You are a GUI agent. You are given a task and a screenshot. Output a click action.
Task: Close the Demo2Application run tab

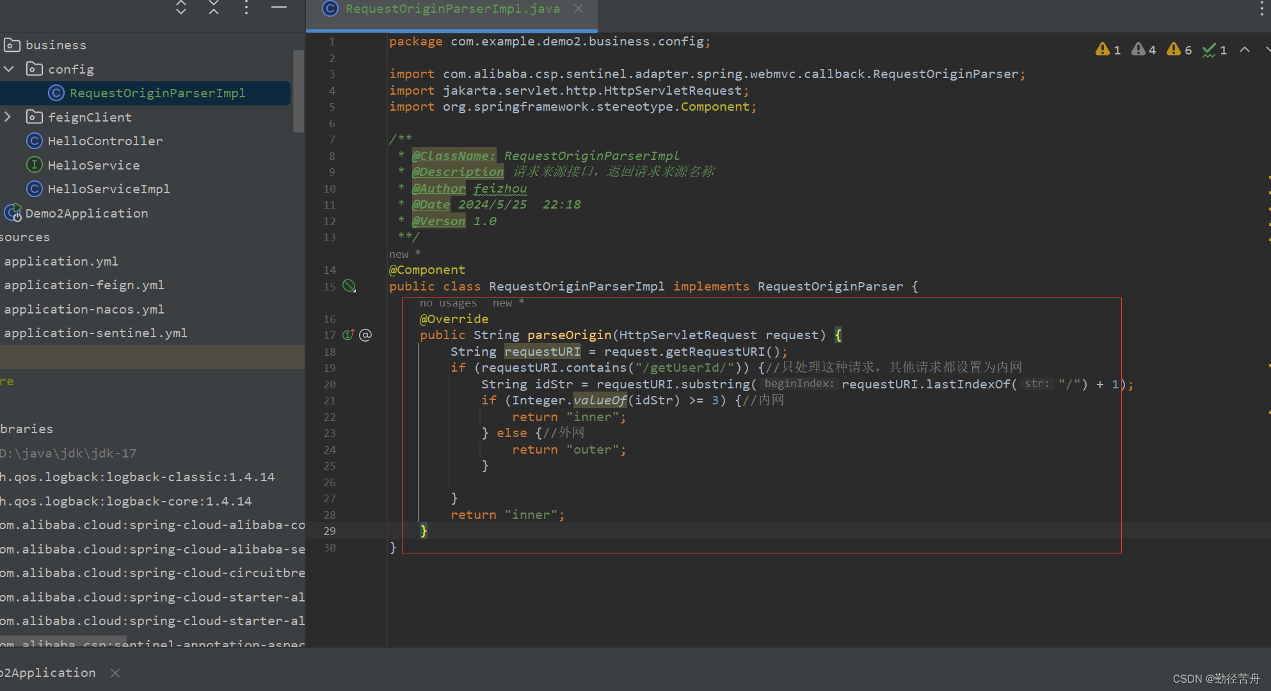115,673
